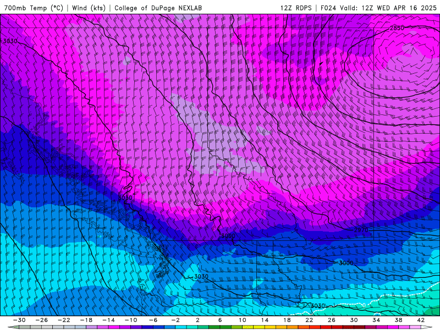
Task: Select the "Wind (kts)" header text
Action: coord(89,8)
